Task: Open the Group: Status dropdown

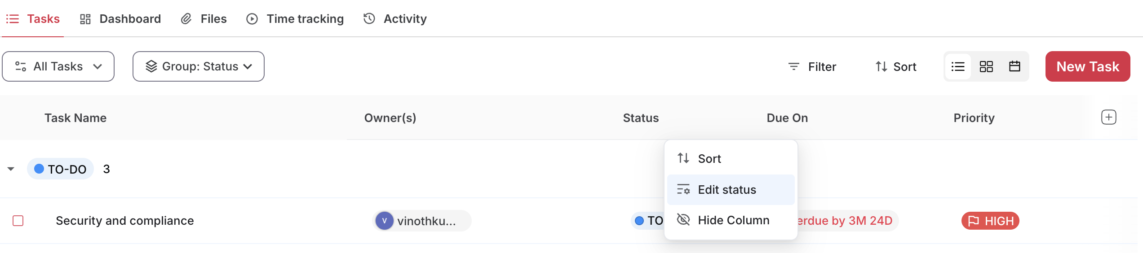Action: click(x=199, y=66)
